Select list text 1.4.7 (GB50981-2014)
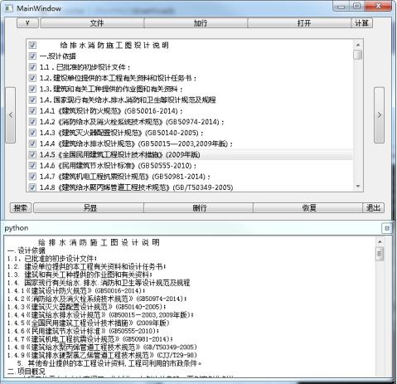This screenshot has width=397, height=384. pos(125,177)
